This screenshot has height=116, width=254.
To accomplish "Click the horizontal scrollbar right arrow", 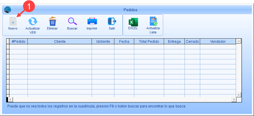I will (234, 99).
